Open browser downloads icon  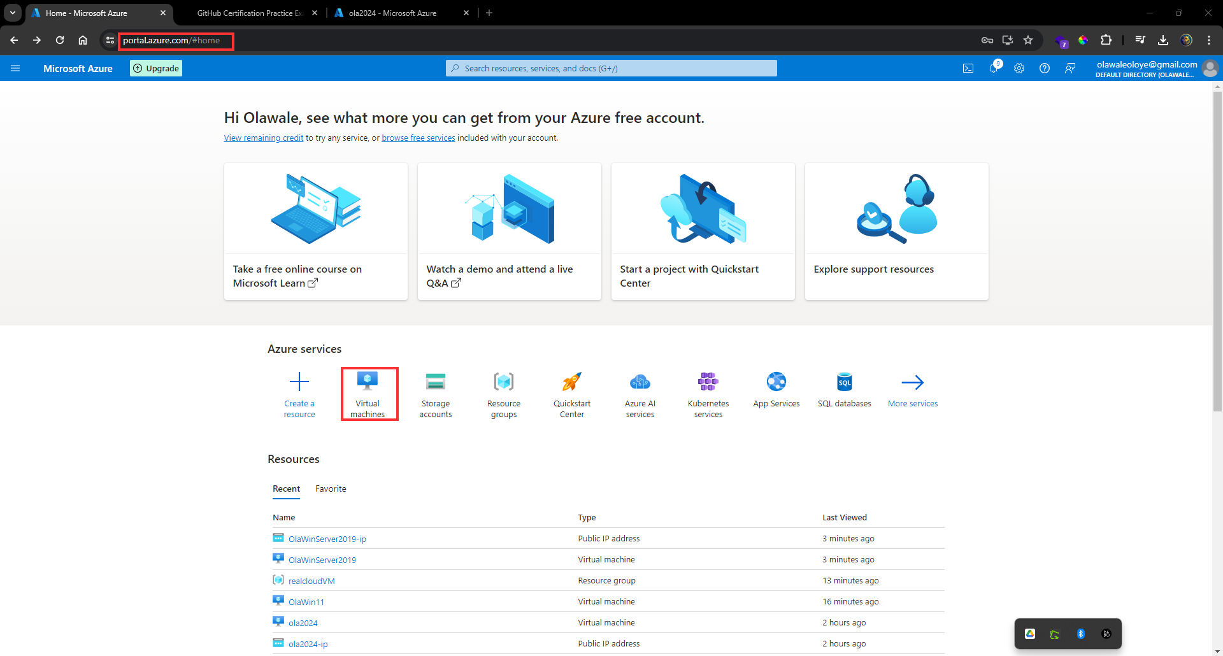1163,40
